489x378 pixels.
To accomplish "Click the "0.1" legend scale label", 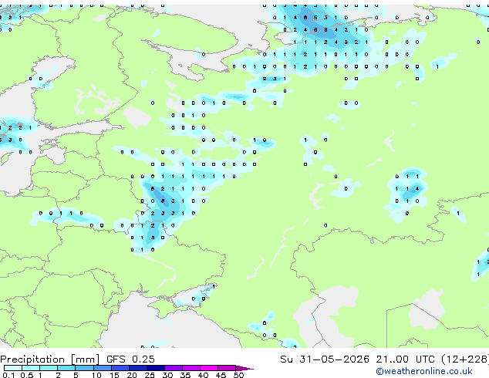I will [x=8, y=375].
